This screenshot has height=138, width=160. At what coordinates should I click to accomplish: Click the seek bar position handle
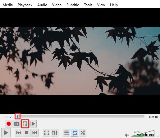18,117
